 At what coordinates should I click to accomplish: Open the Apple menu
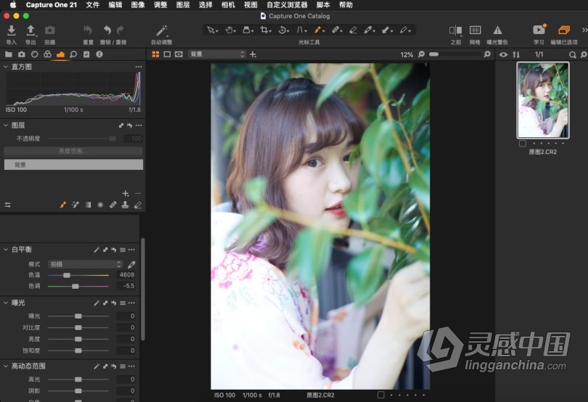13,5
